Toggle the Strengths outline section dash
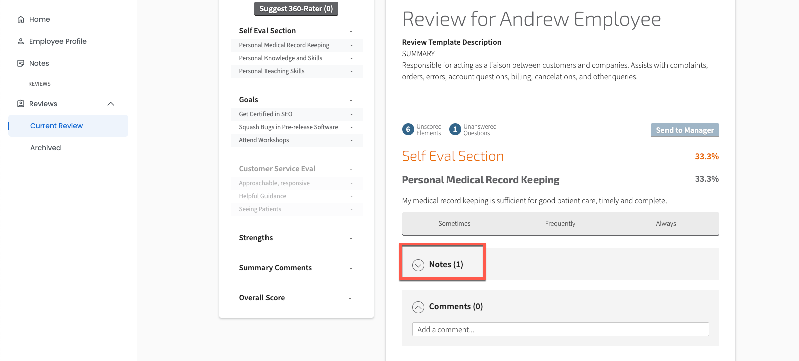The image size is (799, 361). click(351, 238)
